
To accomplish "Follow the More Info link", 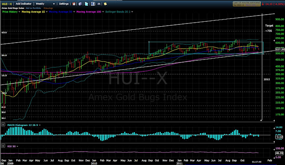I will [251, 5].
